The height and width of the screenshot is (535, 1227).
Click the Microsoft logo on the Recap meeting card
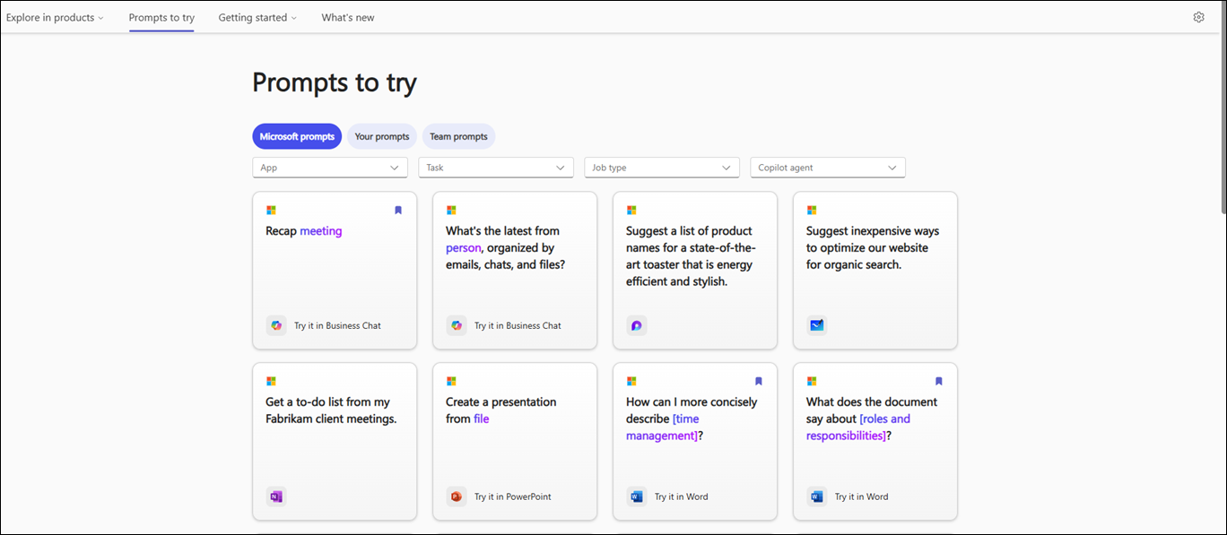(271, 210)
